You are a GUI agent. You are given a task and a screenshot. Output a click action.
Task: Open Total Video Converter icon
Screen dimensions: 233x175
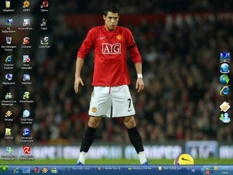[26, 114]
